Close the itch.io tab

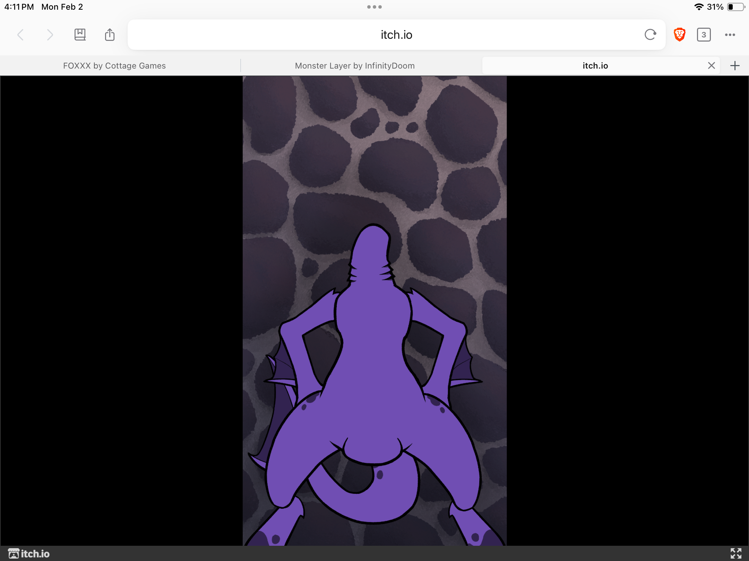[x=712, y=65]
